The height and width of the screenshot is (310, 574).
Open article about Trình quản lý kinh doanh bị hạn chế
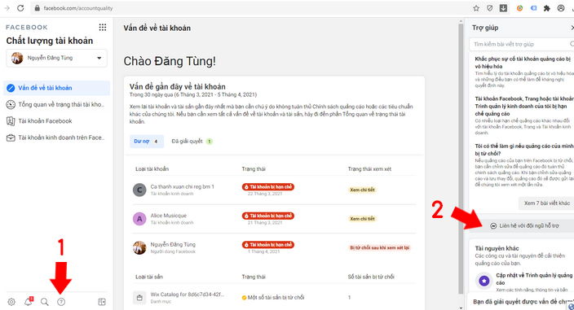click(x=523, y=107)
